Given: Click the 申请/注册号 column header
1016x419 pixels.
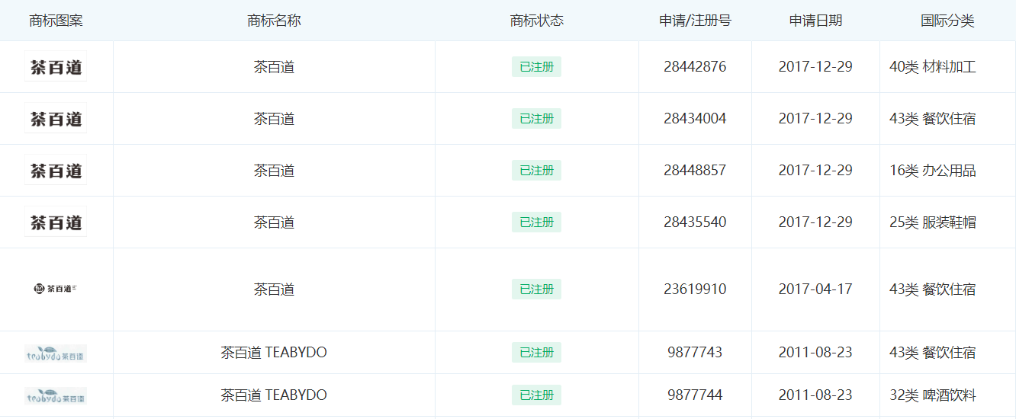Looking at the screenshot, I should [695, 21].
